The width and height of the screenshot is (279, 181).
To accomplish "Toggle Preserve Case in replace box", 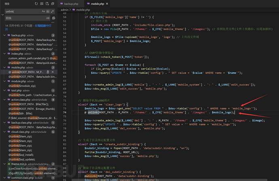I will 48,18.
